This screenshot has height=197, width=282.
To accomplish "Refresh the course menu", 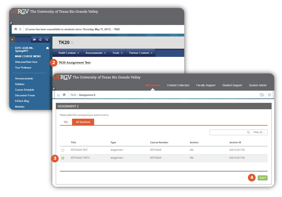I will click(x=41, y=39).
